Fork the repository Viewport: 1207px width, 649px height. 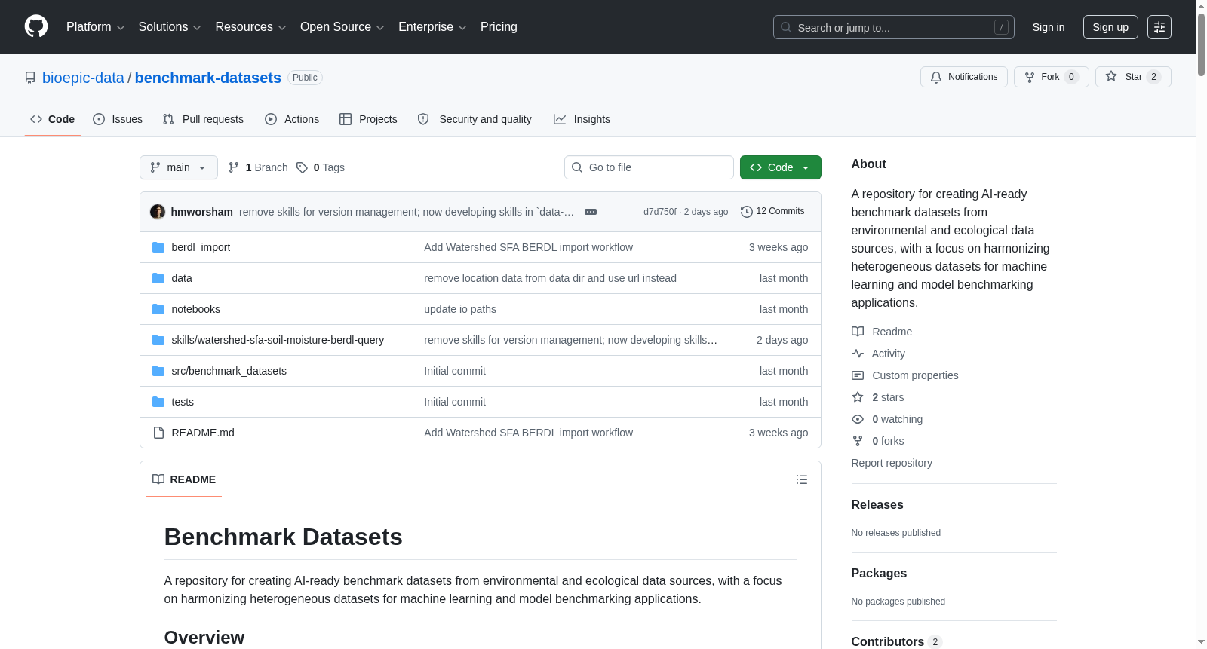pos(1051,77)
